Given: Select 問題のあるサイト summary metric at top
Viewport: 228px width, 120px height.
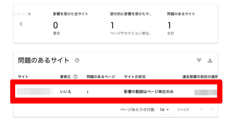Looking at the screenshot, I should pyautogui.click(x=181, y=24).
